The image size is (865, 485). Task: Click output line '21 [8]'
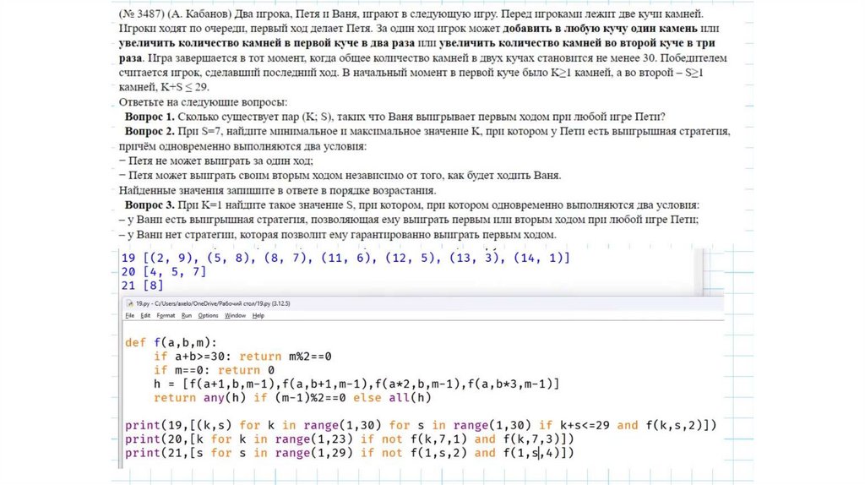coord(142,286)
